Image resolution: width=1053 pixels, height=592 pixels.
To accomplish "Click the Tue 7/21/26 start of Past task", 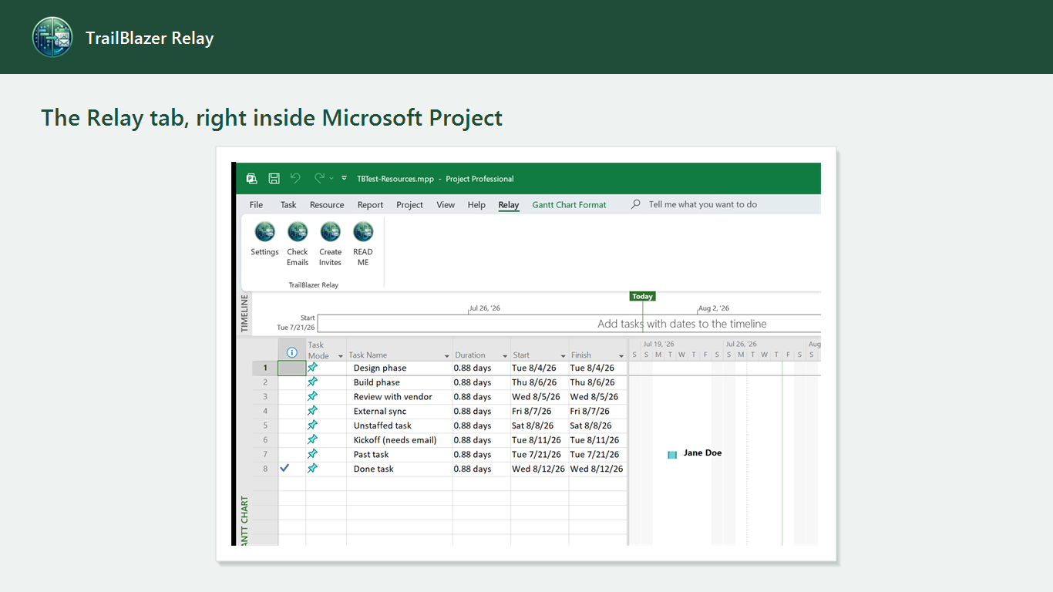I will (540, 454).
